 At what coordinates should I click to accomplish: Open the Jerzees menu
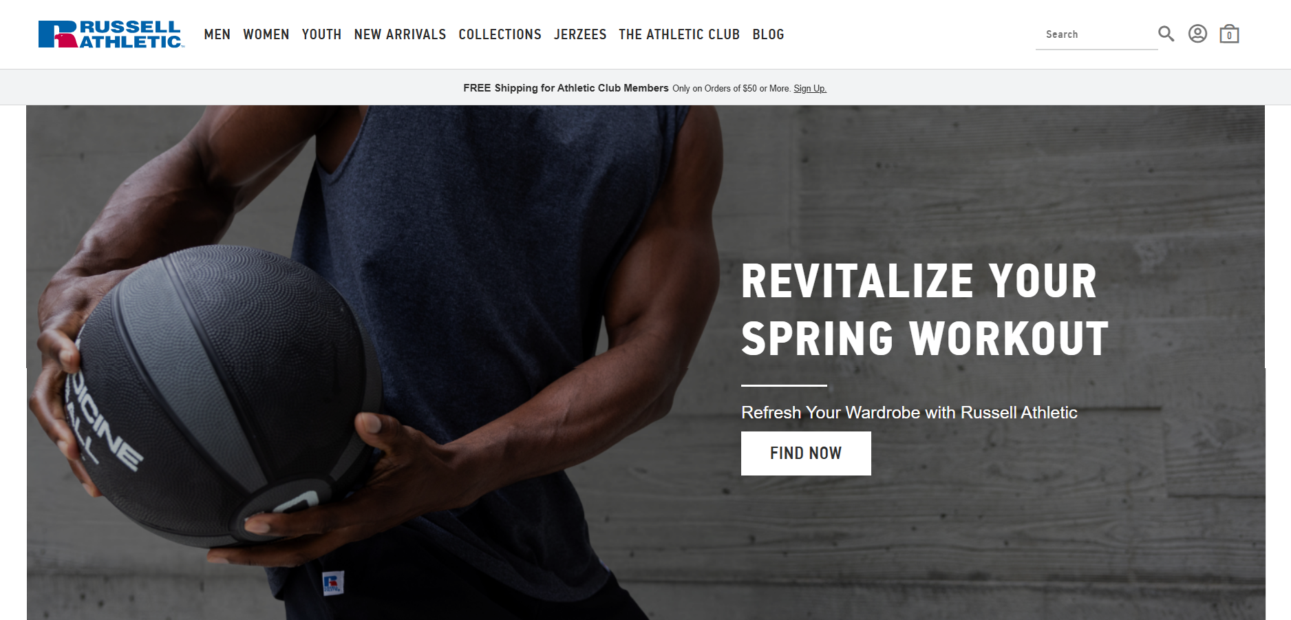[580, 34]
